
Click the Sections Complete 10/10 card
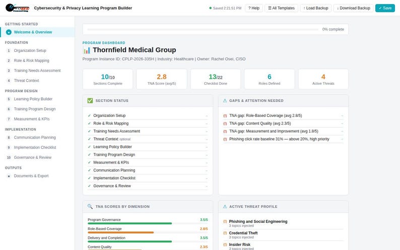click(108, 79)
